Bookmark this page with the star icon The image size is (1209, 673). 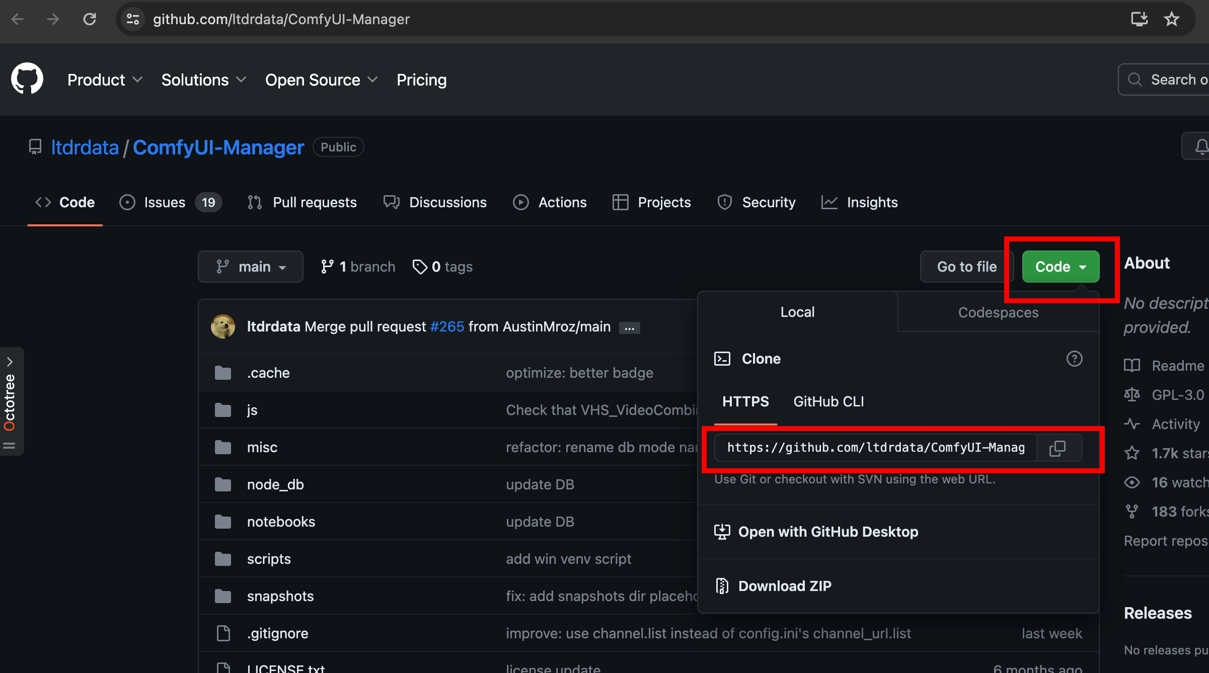coord(1172,19)
